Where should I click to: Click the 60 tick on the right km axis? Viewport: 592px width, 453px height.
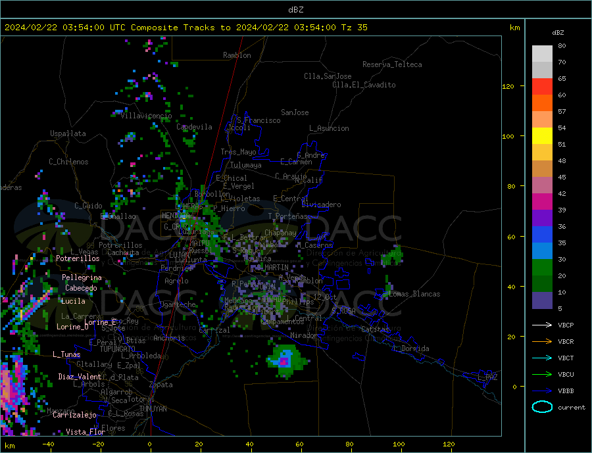[510, 237]
